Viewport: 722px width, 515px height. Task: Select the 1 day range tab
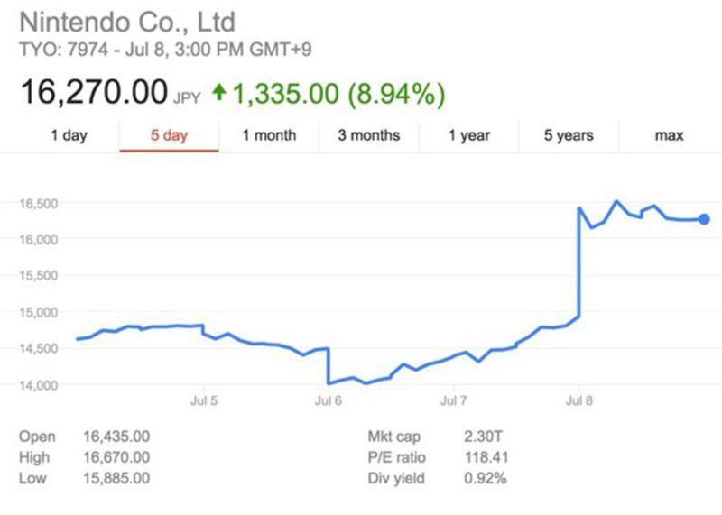click(x=69, y=136)
